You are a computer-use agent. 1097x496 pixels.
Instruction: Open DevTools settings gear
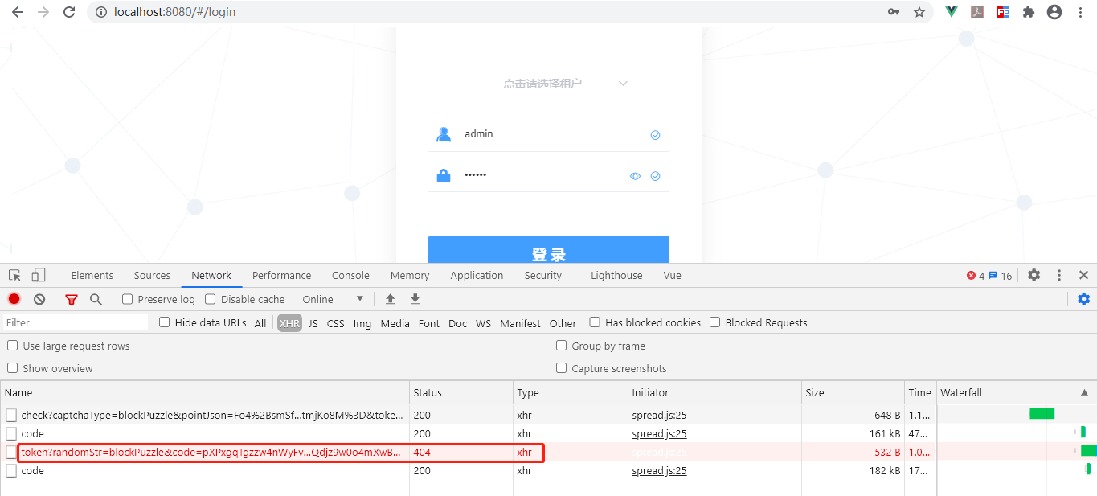click(x=1034, y=275)
